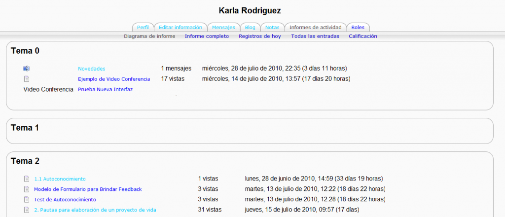Go to the Blog tab
Screen dimensions: 505x217
pyautogui.click(x=250, y=28)
